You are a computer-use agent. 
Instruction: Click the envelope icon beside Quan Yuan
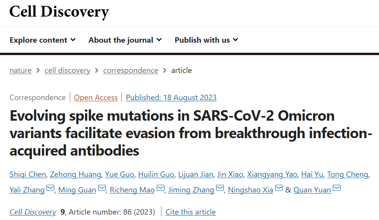click(337, 189)
